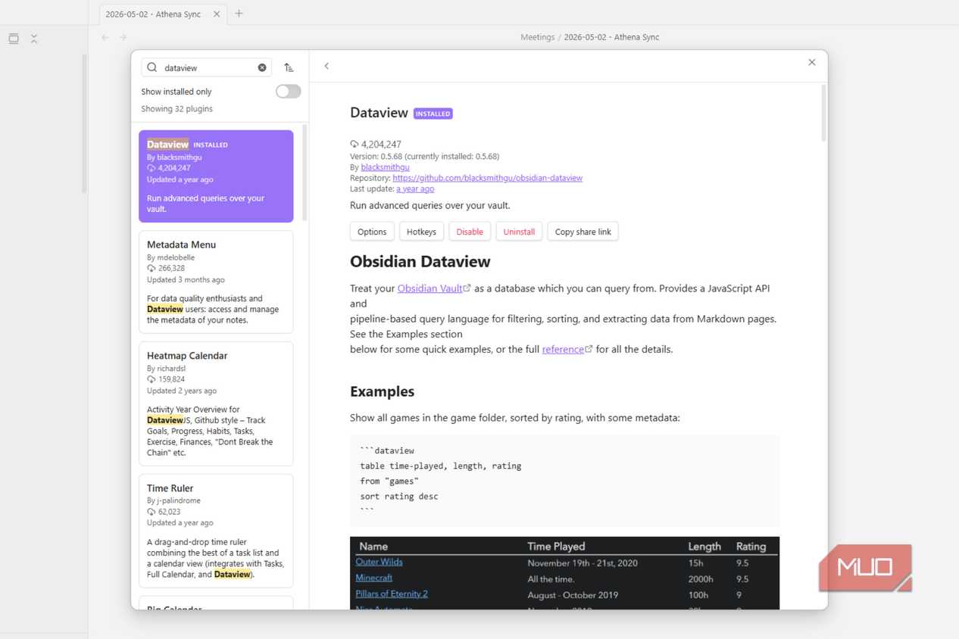Click the plugin list scrollbar

click(x=305, y=173)
